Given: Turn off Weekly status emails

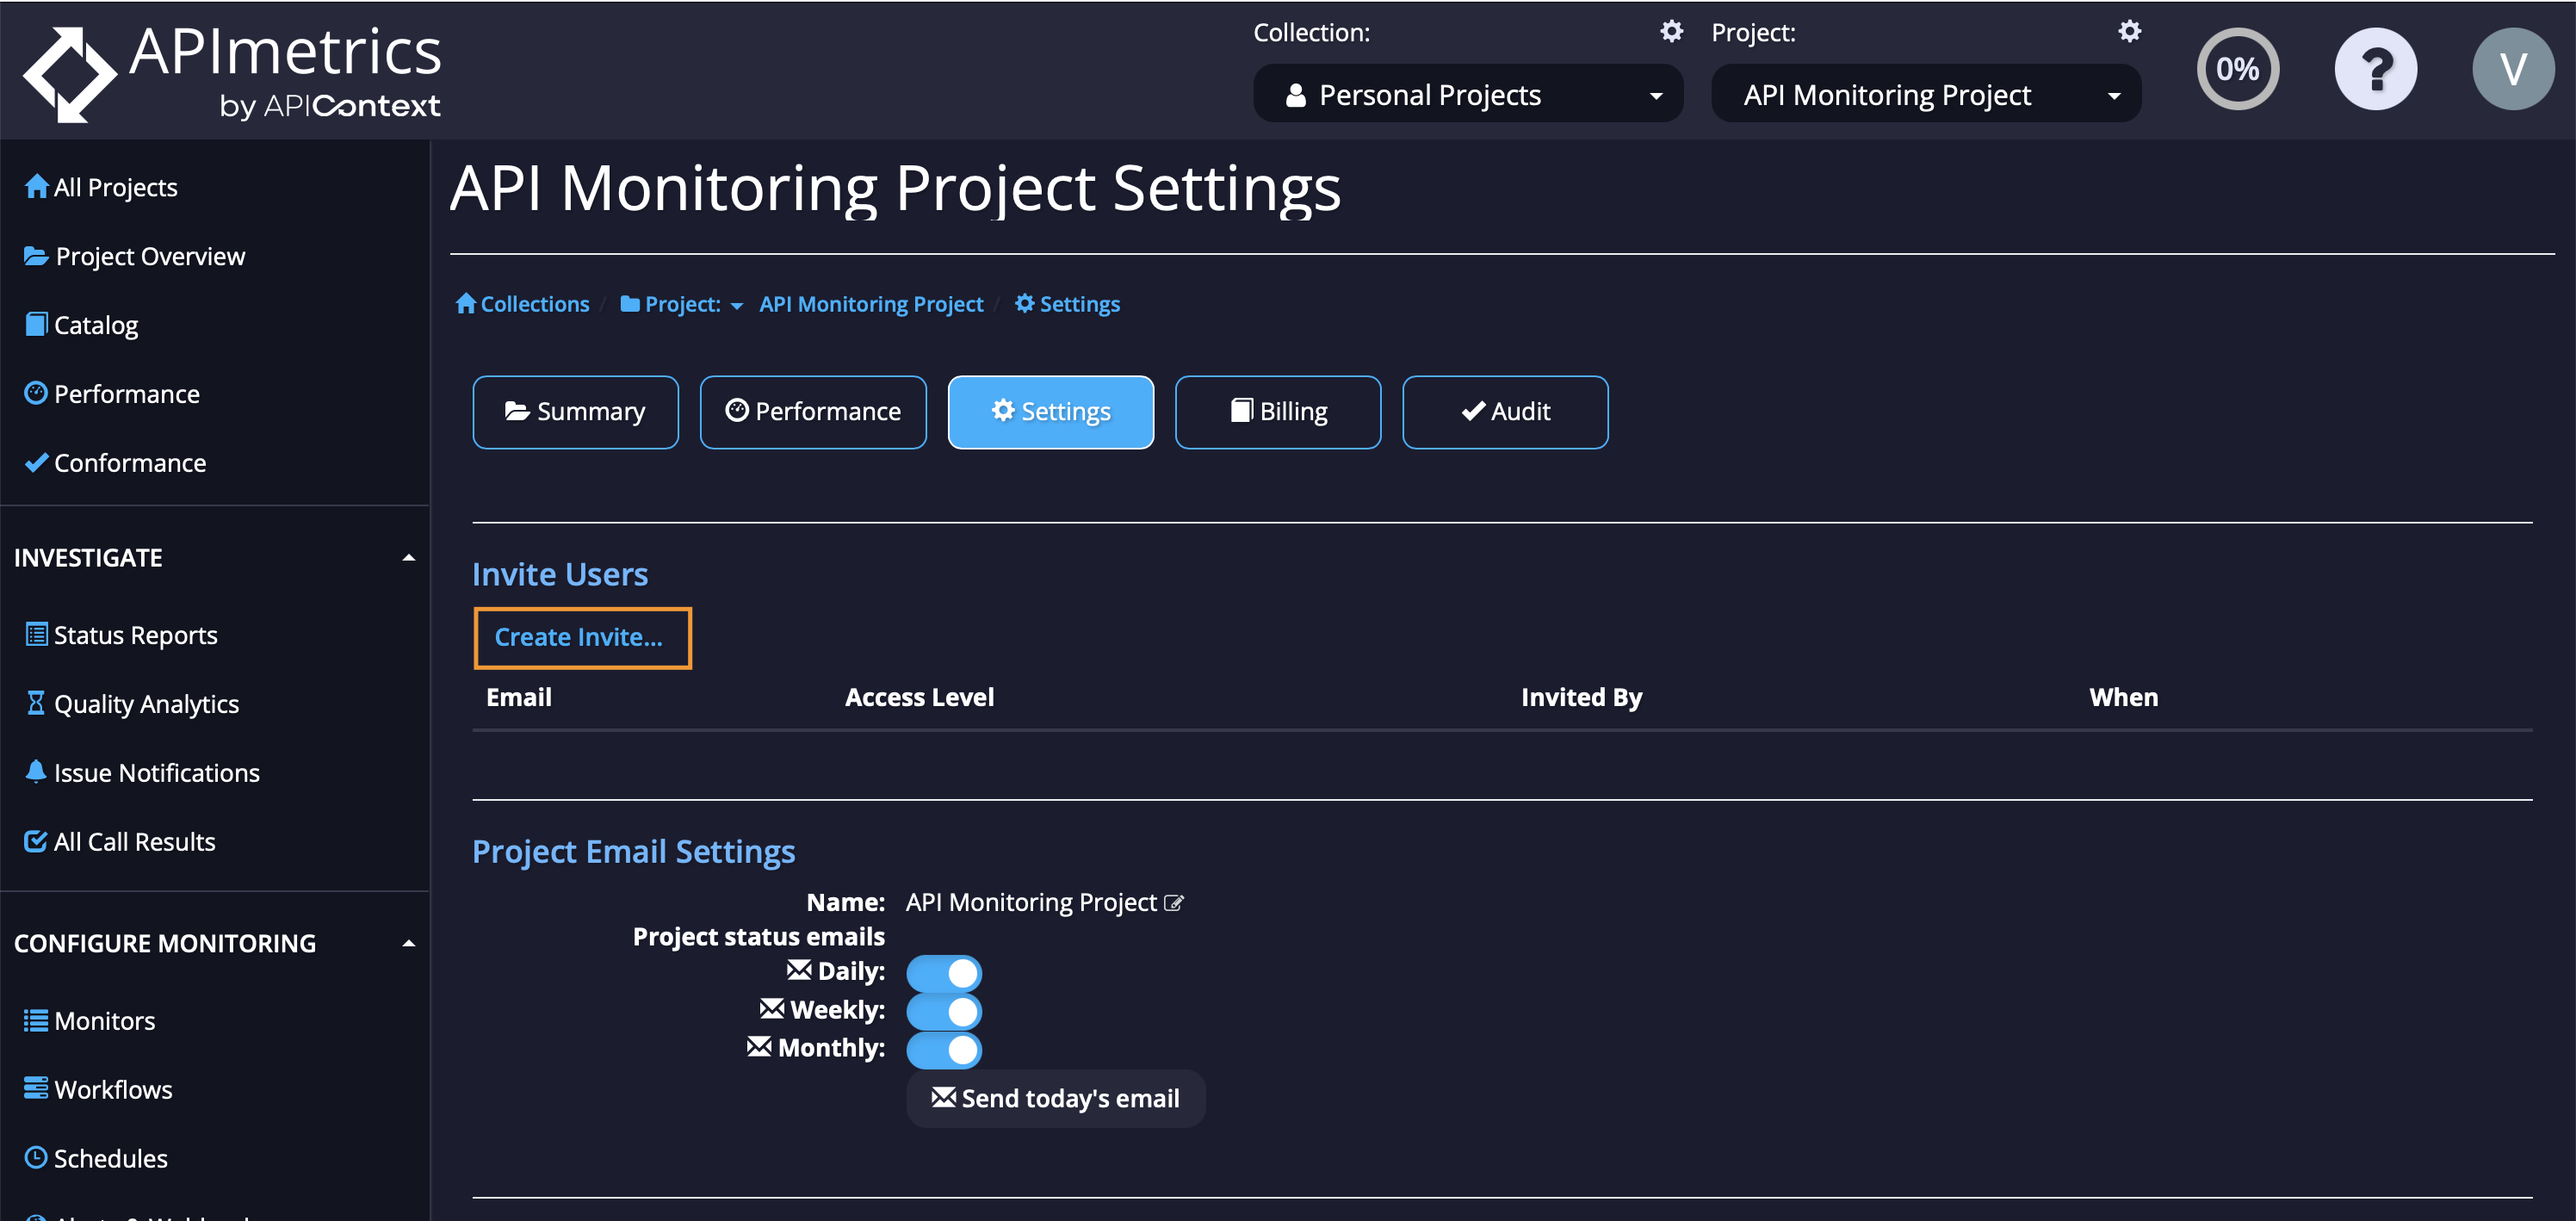Looking at the screenshot, I should [x=944, y=1010].
